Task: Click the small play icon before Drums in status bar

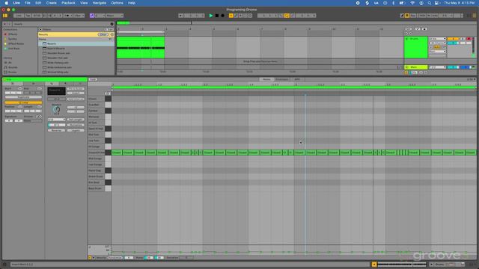Action: pos(431,265)
